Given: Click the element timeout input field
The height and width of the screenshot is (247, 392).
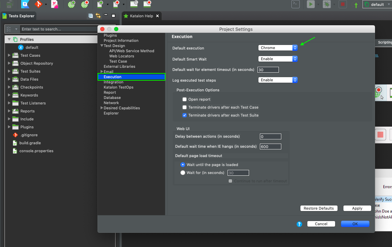Looking at the screenshot, I should click(268, 70).
